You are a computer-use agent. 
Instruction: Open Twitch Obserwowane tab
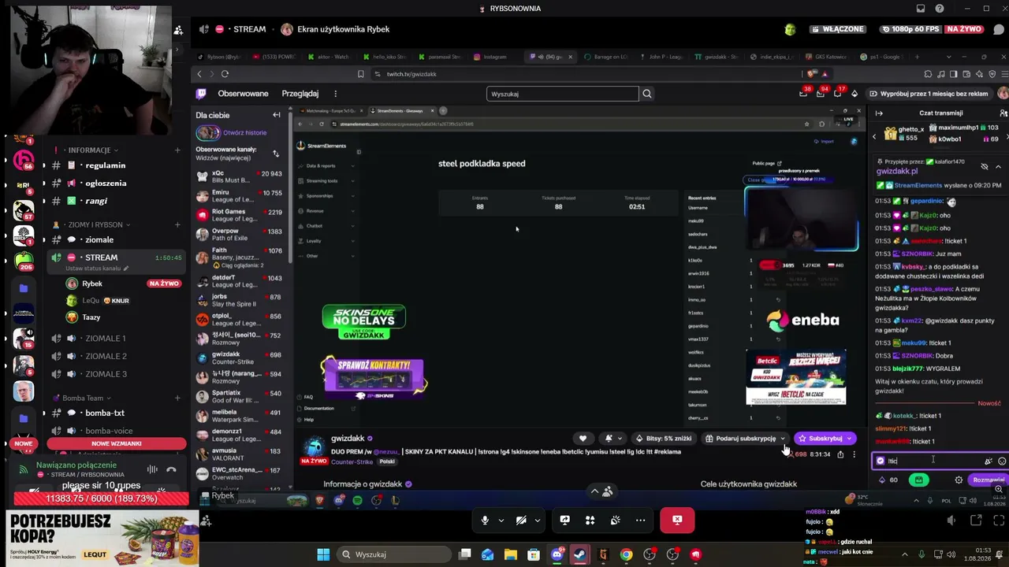click(243, 94)
